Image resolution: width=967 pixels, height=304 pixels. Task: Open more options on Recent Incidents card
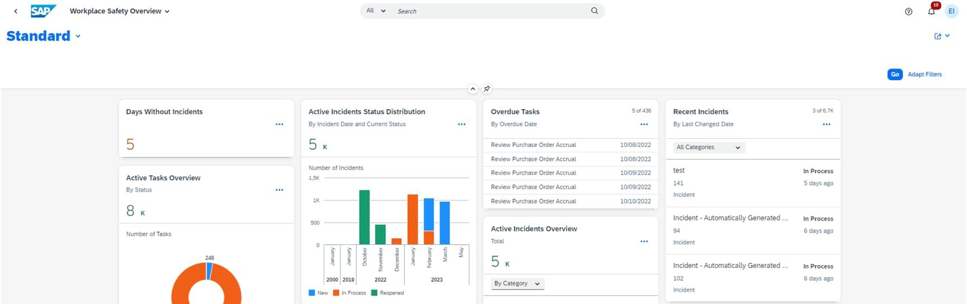click(x=826, y=124)
